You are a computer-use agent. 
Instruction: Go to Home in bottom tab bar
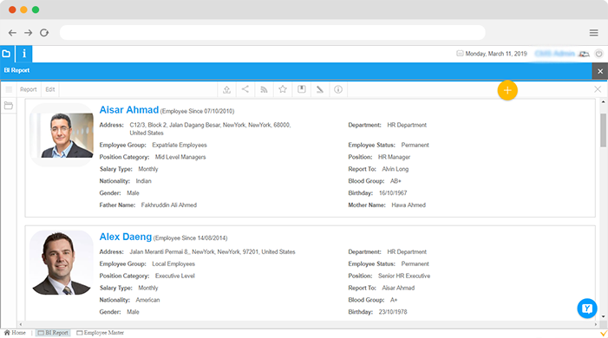coord(15,333)
